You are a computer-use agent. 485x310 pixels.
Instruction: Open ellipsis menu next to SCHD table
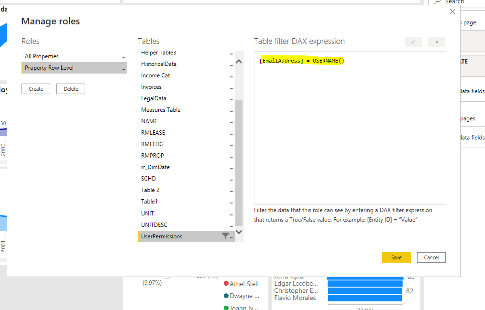click(x=231, y=180)
